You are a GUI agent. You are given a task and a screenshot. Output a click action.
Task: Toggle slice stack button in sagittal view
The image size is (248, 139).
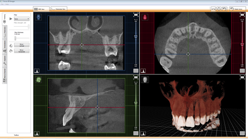135,133
